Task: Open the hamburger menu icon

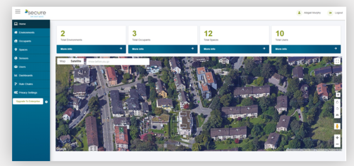Action: click(18, 12)
